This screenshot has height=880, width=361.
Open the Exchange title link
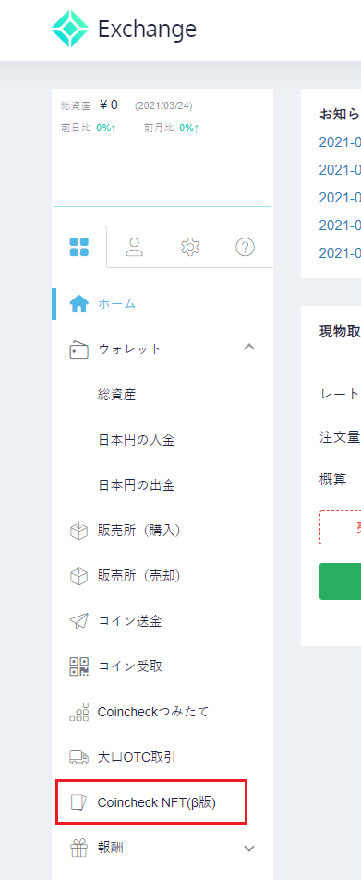coord(148,29)
